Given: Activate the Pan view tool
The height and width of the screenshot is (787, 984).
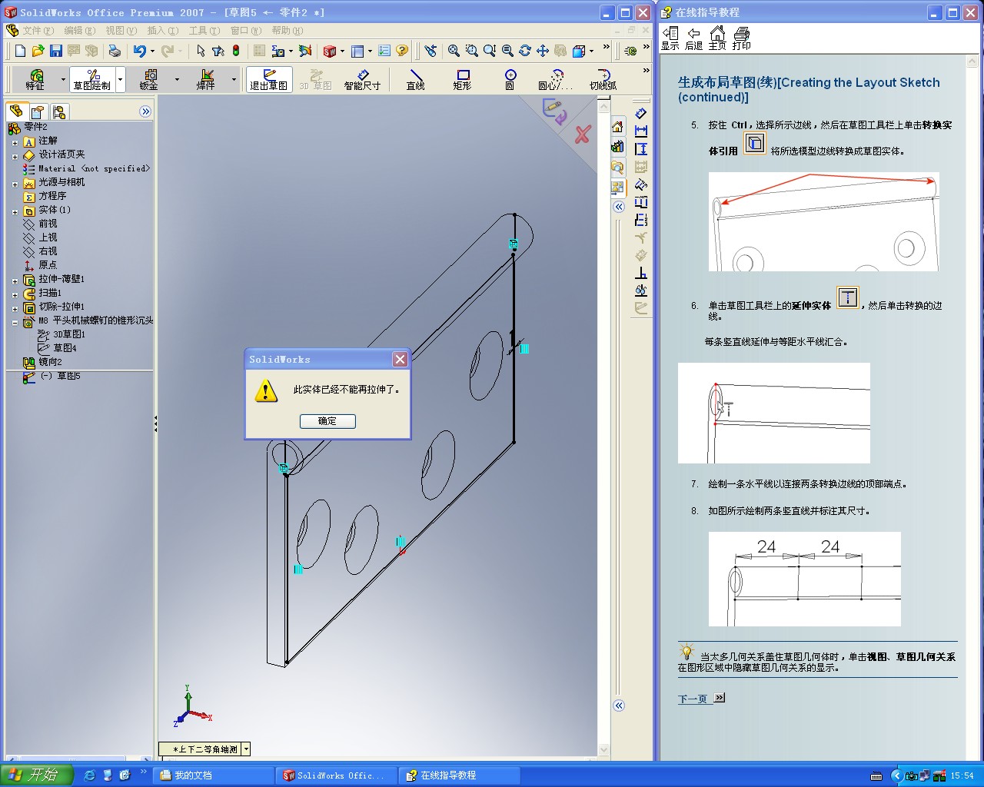Looking at the screenshot, I should point(543,51).
